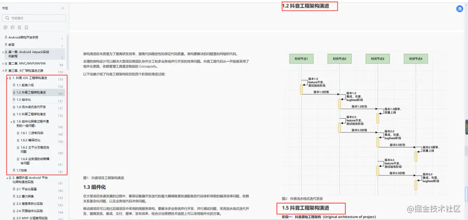This screenshot has width=468, height=220.
Task: Click 时间节点1 box in the diagram
Action: click(301, 59)
